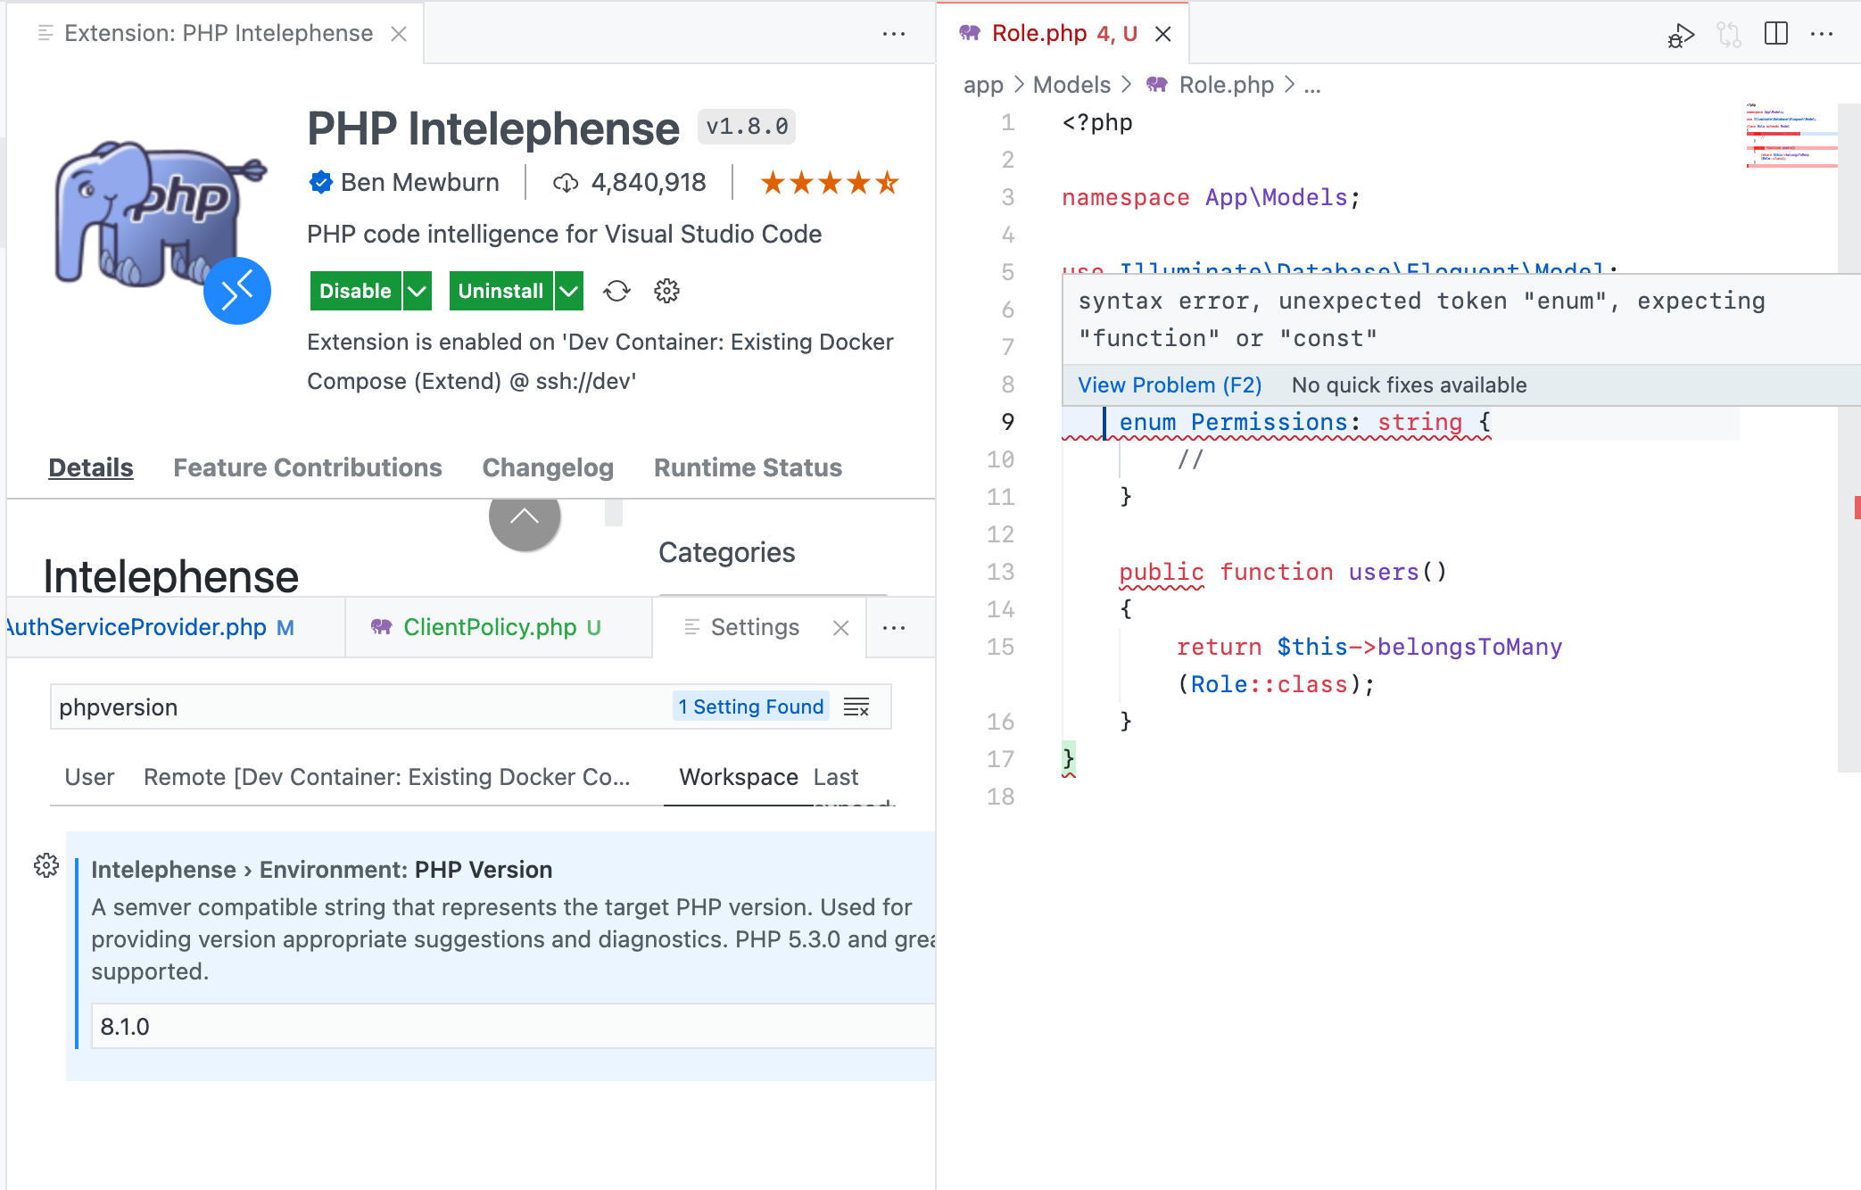
Task: Open the extension's manage gear icon
Action: tap(666, 291)
